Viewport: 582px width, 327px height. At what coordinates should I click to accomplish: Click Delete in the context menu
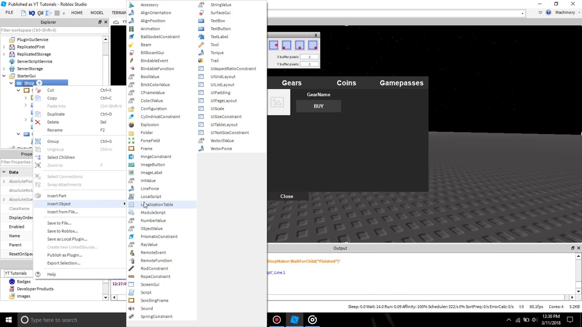click(x=80, y=122)
